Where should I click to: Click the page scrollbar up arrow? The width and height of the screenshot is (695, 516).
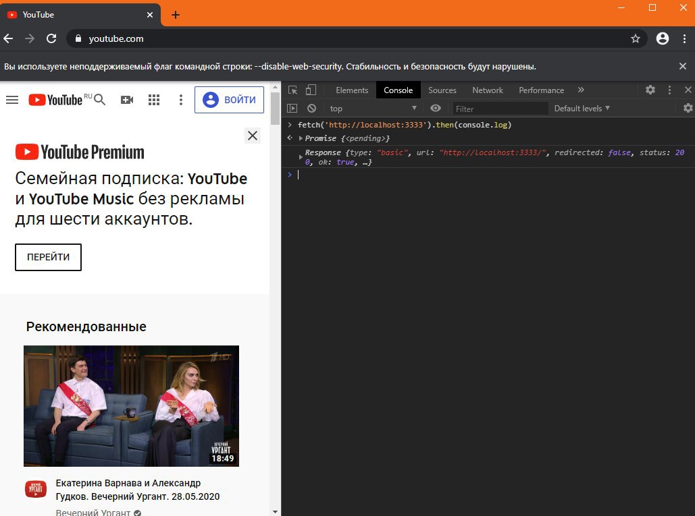(x=275, y=87)
